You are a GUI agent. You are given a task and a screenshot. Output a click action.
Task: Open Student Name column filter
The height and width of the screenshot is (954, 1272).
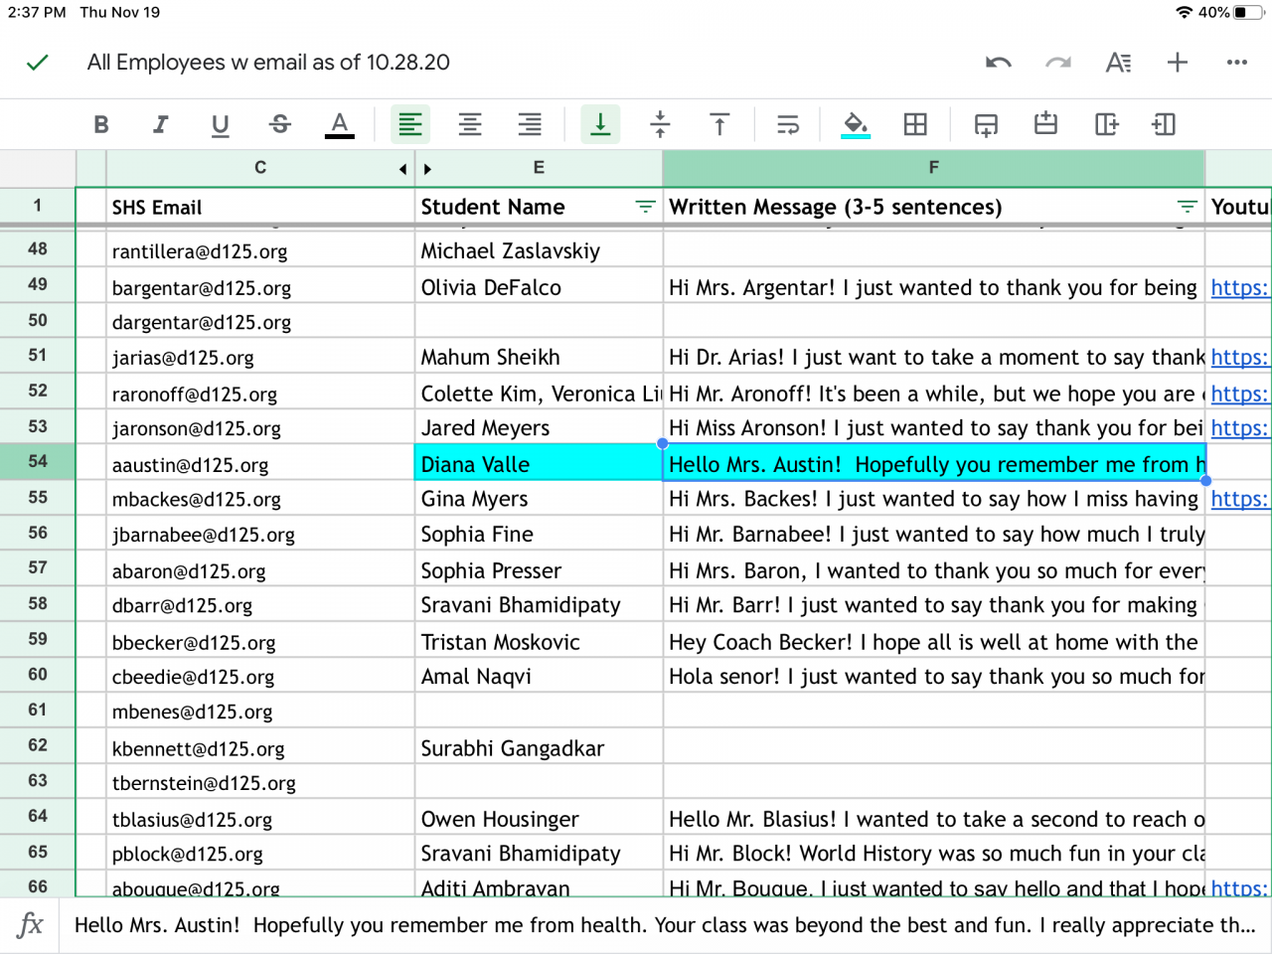point(645,207)
